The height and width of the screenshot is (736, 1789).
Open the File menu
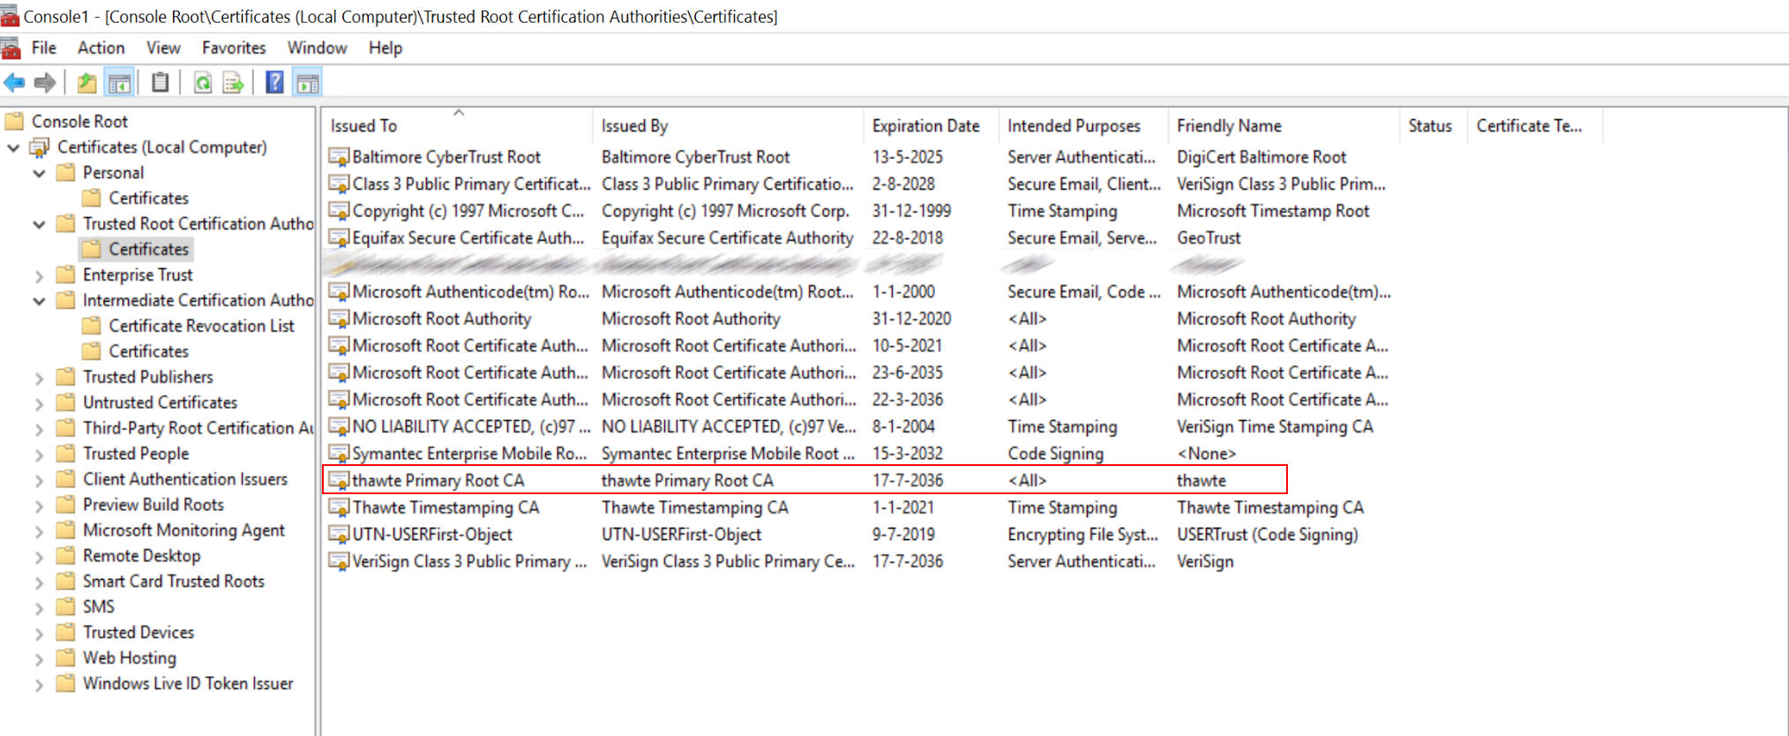click(44, 48)
